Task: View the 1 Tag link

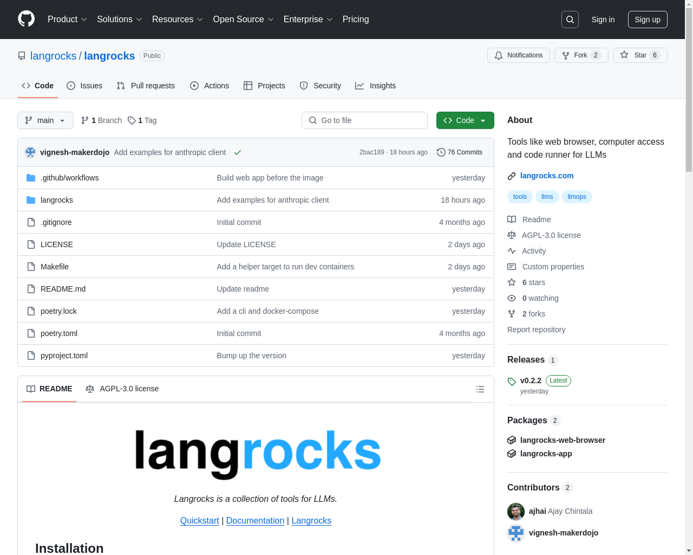Action: point(142,120)
